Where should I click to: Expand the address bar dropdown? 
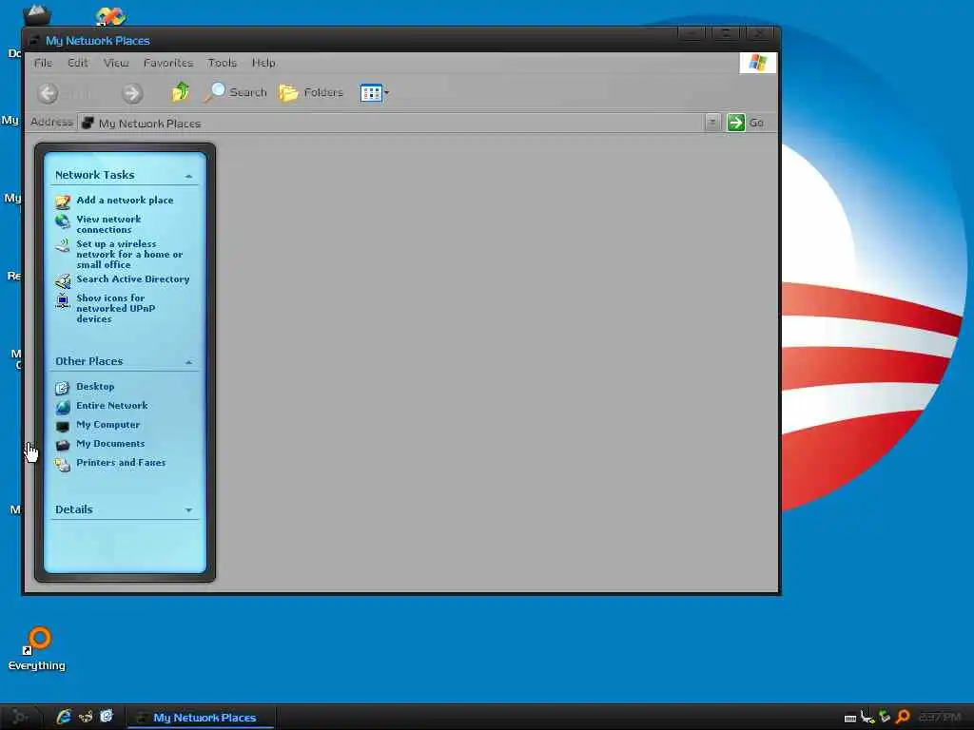712,123
